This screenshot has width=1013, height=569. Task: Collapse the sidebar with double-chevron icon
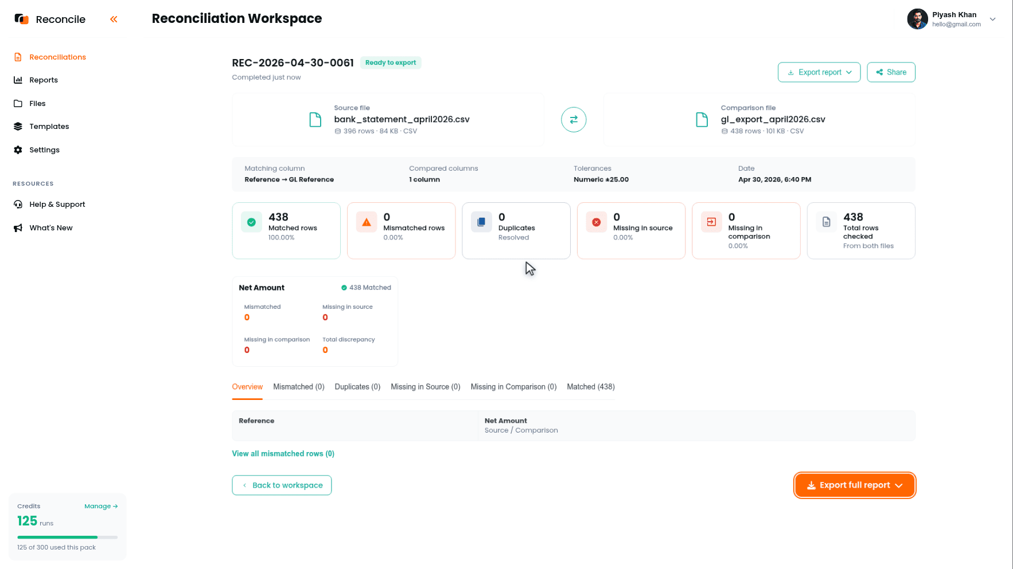pos(114,19)
